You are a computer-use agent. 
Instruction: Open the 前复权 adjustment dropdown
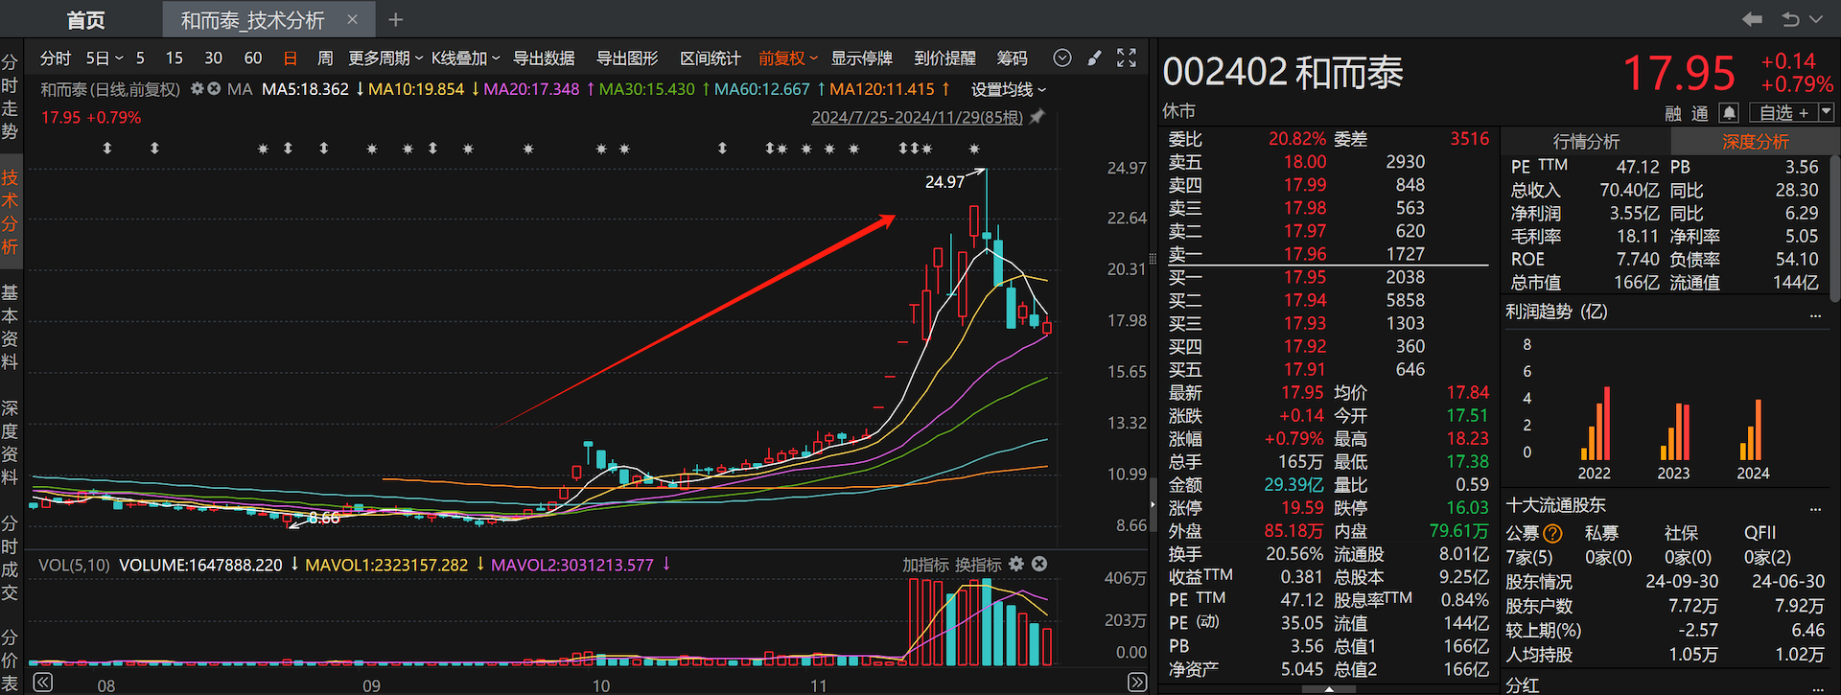point(787,58)
